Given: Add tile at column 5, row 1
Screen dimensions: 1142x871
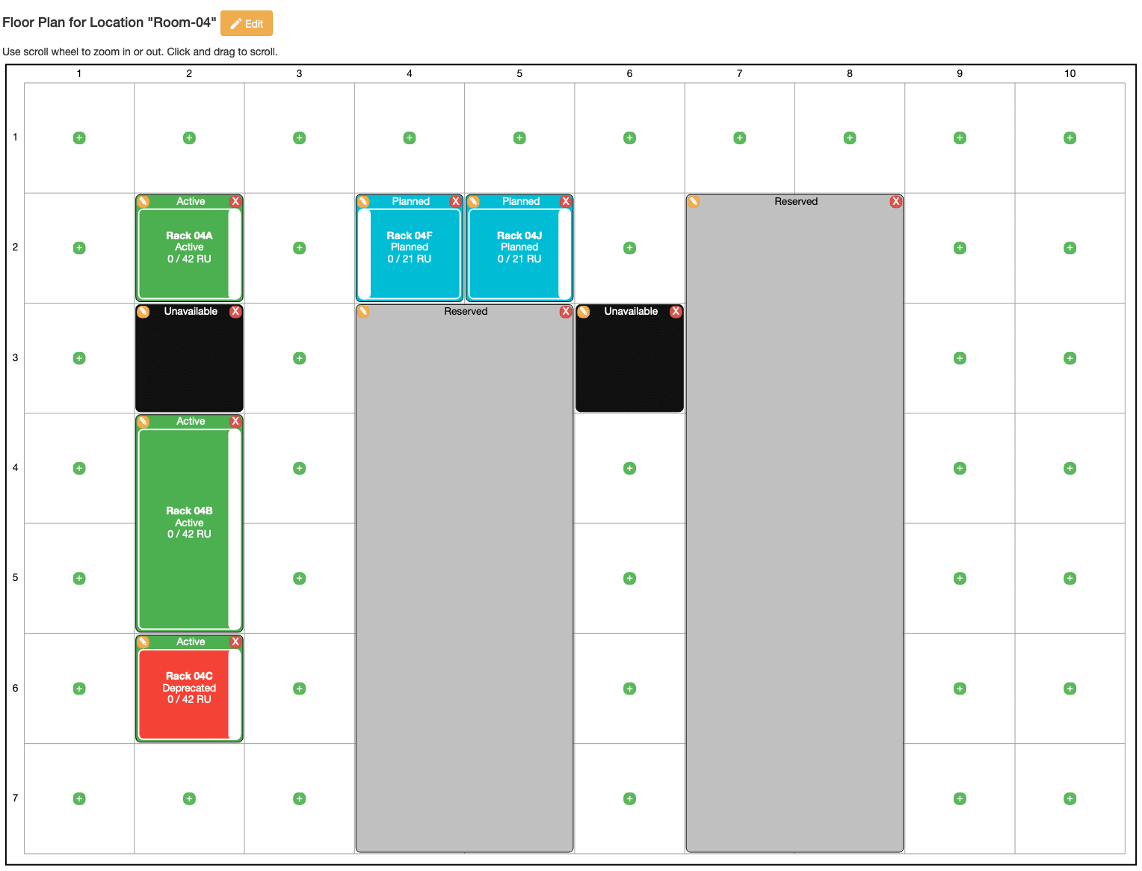Looking at the screenshot, I should (x=519, y=138).
